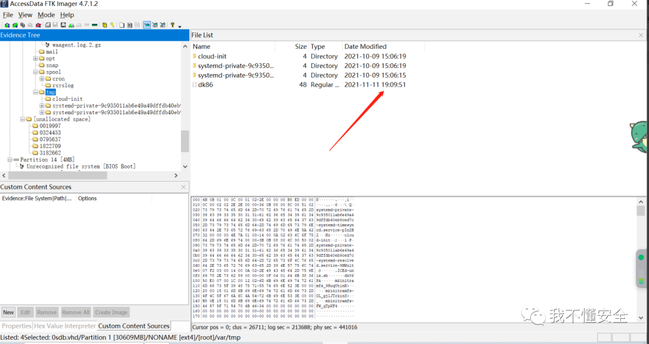Switch to Custom Content Sources tab
649x344 pixels.
(x=133, y=326)
